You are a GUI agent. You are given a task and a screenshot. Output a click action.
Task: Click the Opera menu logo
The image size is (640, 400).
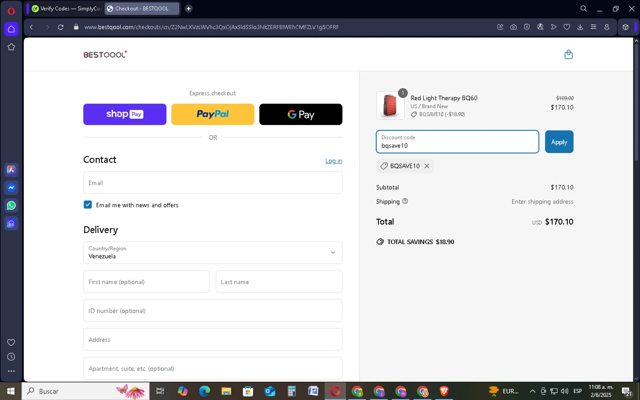(x=12, y=11)
